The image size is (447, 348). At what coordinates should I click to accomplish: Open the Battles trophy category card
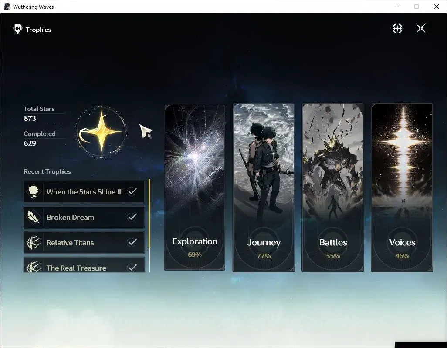[x=333, y=187]
